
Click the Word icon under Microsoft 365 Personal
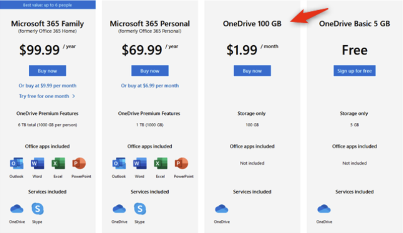[140, 164]
